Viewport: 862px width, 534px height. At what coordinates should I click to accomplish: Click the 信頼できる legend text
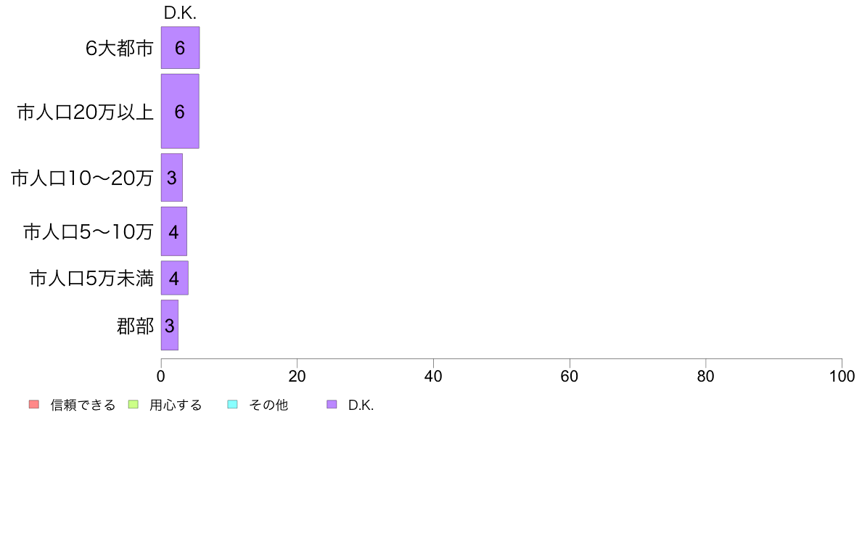click(x=83, y=405)
